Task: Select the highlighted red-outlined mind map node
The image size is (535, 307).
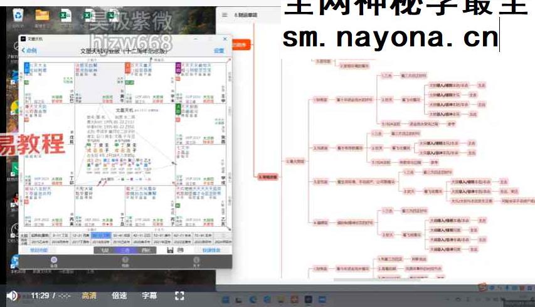Action: [268, 177]
